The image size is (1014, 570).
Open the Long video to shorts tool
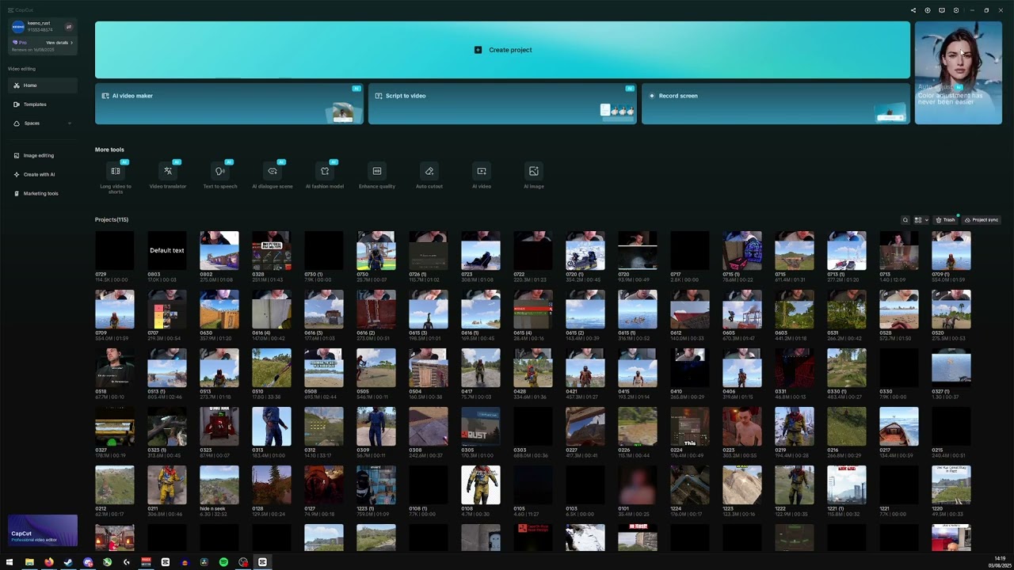coord(116,176)
